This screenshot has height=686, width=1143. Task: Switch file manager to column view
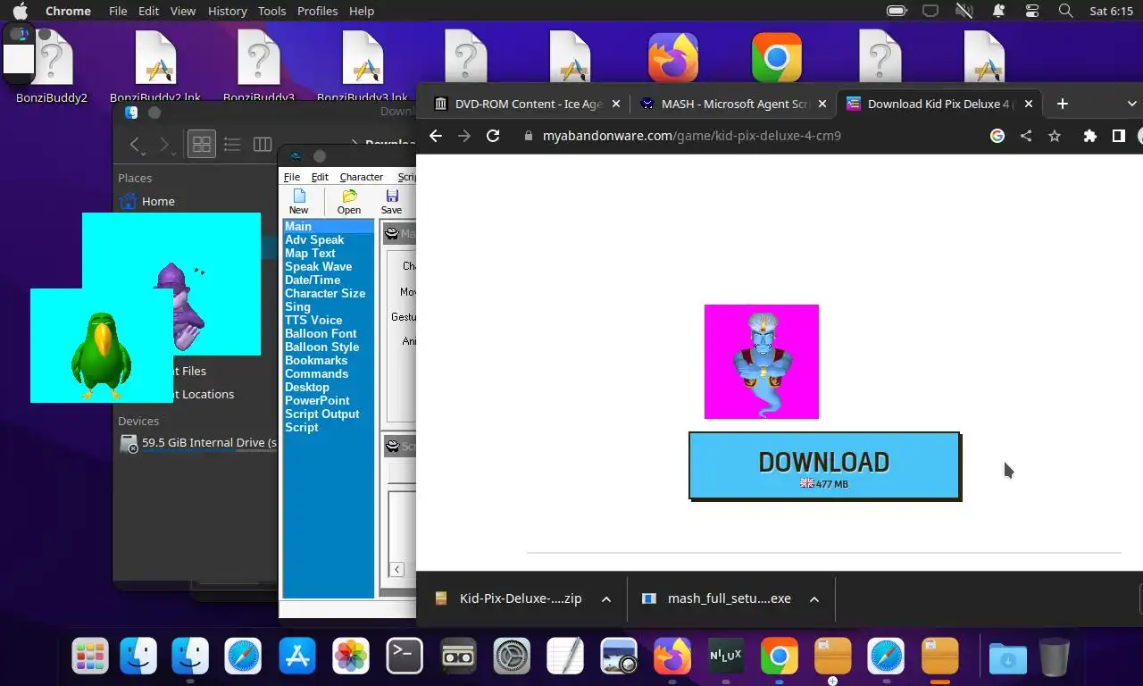click(263, 144)
